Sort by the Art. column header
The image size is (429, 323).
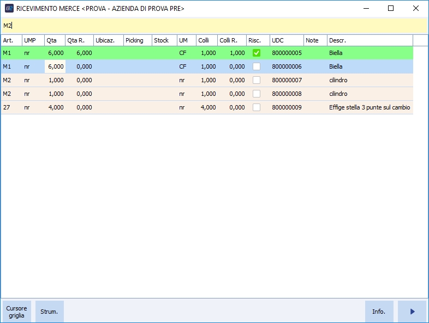tap(11, 40)
